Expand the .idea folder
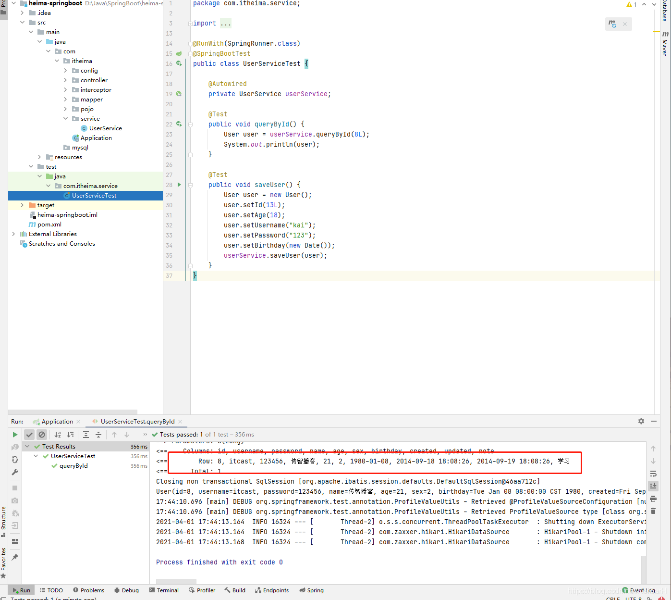This screenshot has width=671, height=600. point(22,13)
